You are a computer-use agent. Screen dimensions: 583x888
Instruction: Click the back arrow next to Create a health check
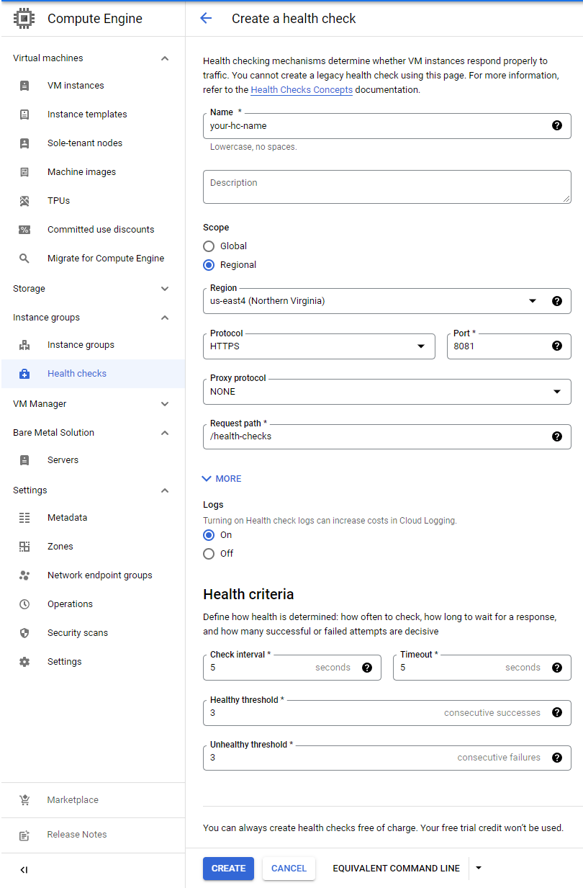(x=206, y=19)
